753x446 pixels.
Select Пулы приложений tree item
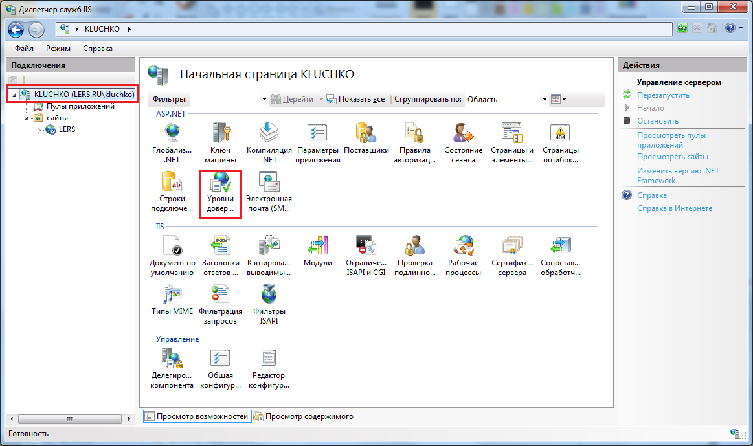coord(80,106)
